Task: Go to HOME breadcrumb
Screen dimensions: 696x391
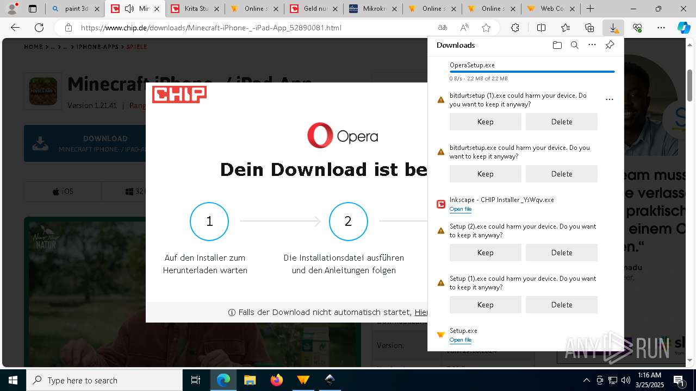Action: pyautogui.click(x=33, y=47)
